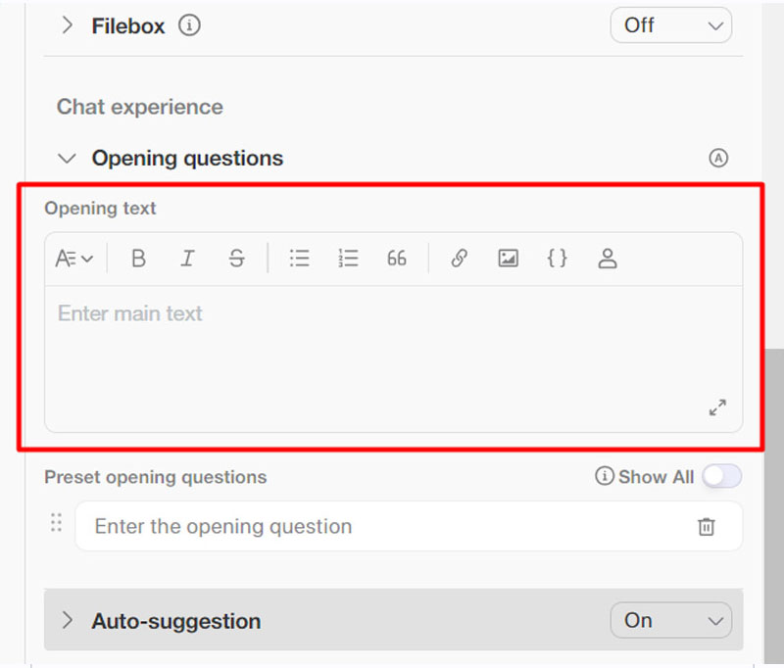Screen dimensions: 784x668
Task: Insert an image into opening text
Action: coord(508,259)
